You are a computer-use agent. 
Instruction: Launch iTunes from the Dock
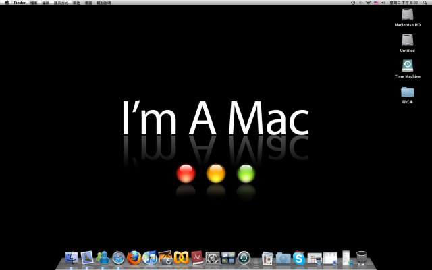[x=150, y=258]
